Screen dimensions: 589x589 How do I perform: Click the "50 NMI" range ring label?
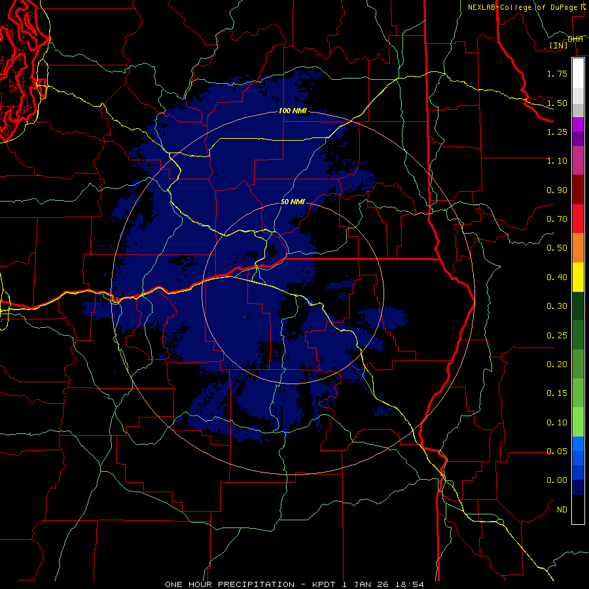pyautogui.click(x=293, y=202)
